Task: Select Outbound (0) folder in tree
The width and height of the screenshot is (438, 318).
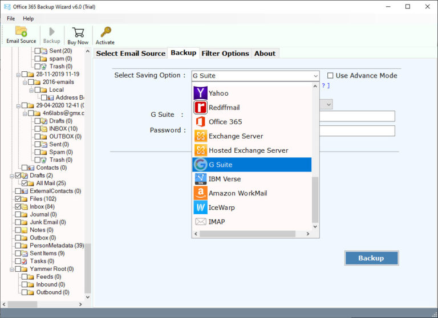Action: [x=53, y=292]
